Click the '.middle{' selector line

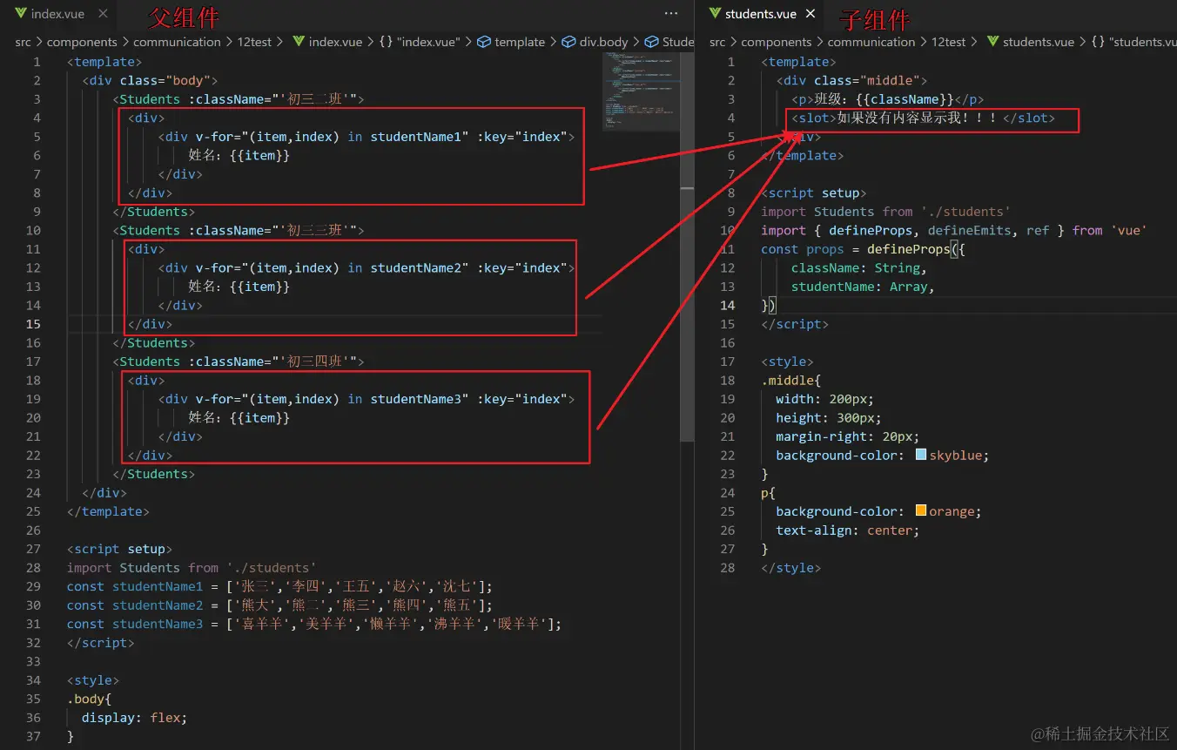tap(790, 380)
